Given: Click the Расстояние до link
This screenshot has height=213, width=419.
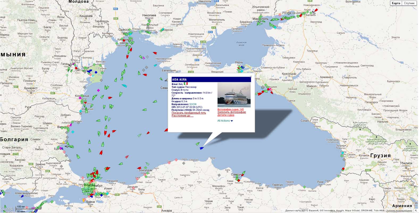Looking at the screenshot, I should tap(182, 116).
